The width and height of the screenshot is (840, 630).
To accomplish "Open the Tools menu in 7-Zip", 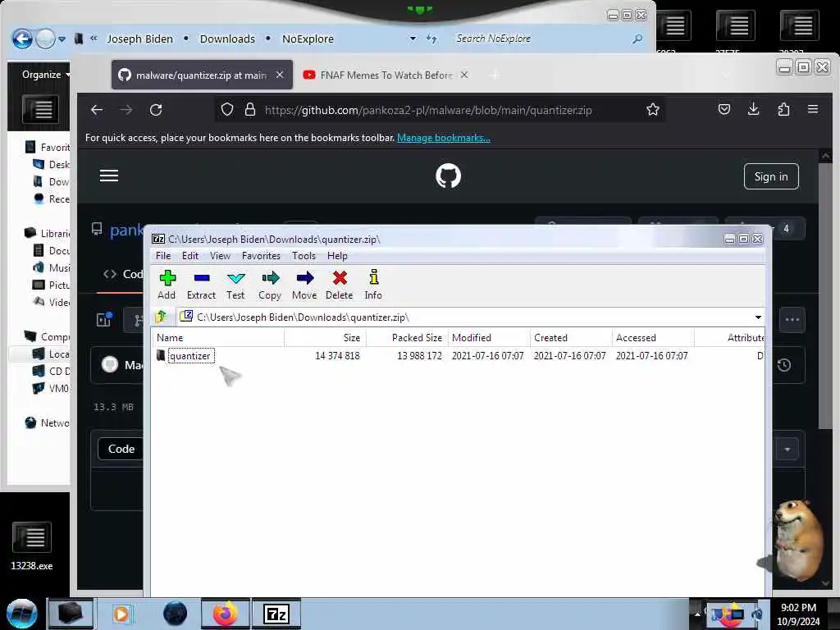I will (304, 256).
